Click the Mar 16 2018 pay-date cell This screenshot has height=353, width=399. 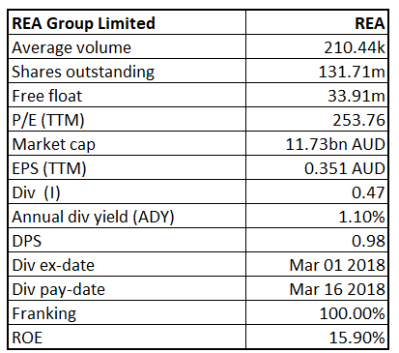pyautogui.click(x=317, y=288)
